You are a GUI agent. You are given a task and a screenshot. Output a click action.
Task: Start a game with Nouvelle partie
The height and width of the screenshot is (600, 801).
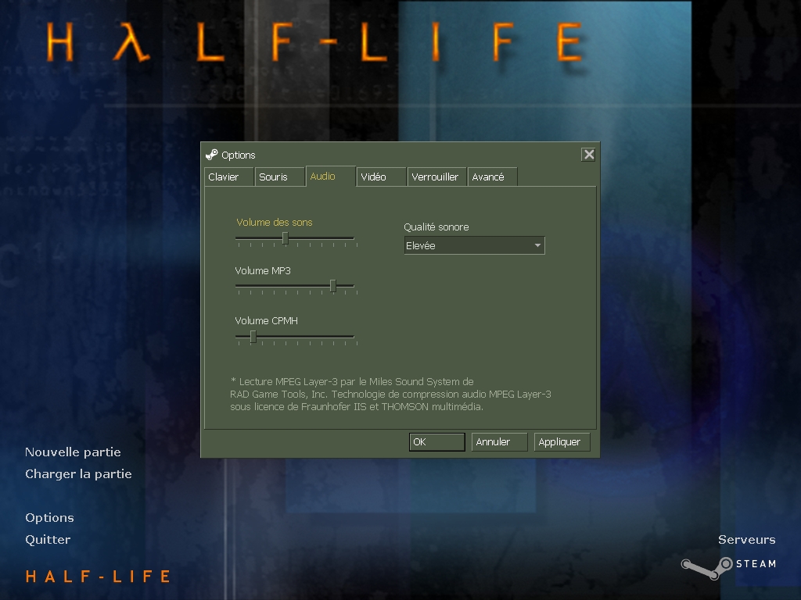click(x=73, y=452)
